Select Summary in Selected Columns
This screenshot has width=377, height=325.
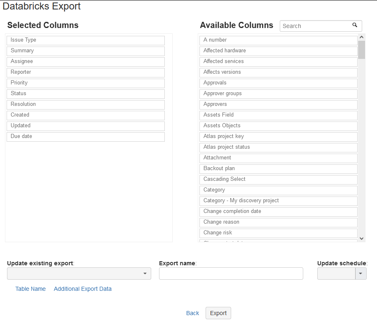[86, 51]
